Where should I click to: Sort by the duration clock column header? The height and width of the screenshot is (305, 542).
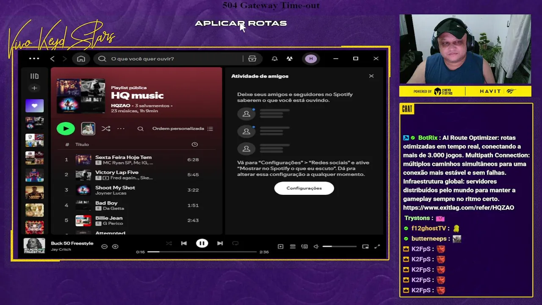point(195,144)
